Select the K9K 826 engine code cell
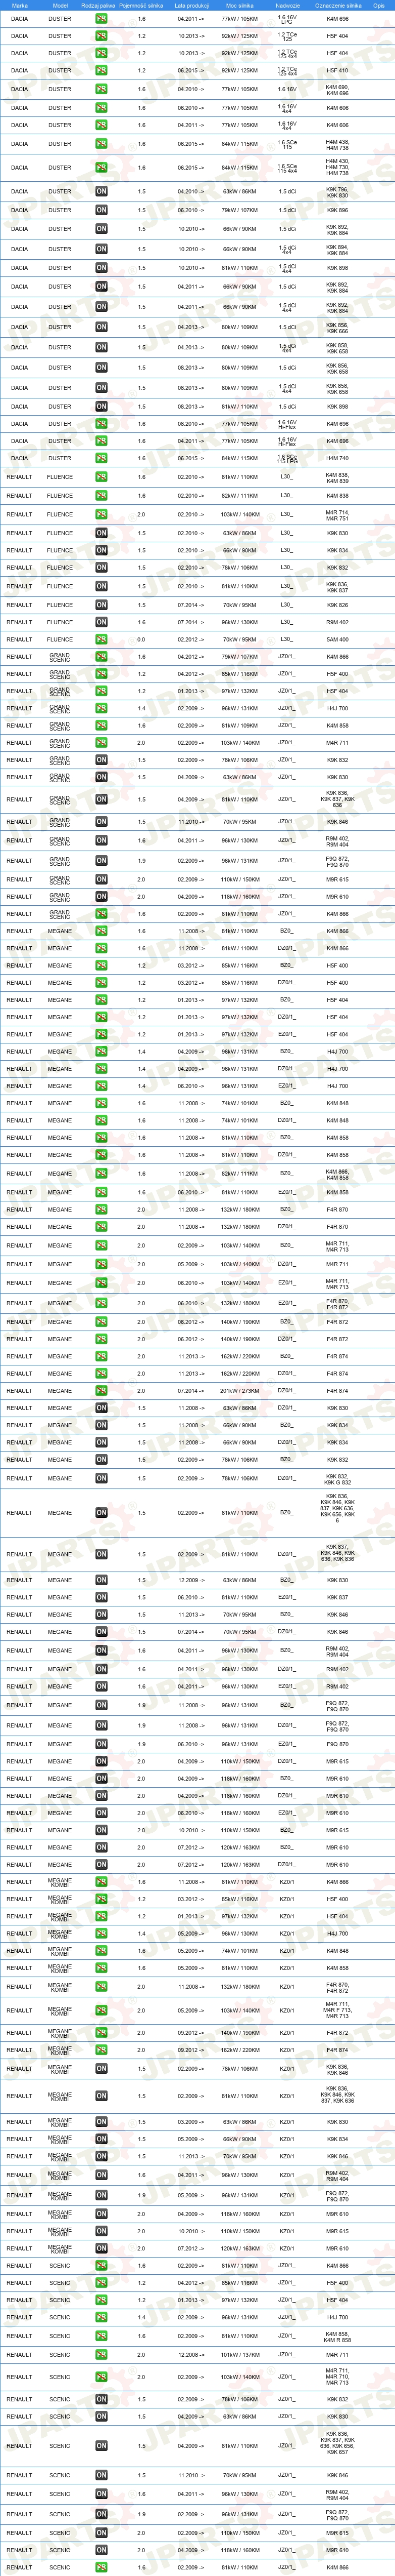The height and width of the screenshot is (2576, 395). point(337,605)
